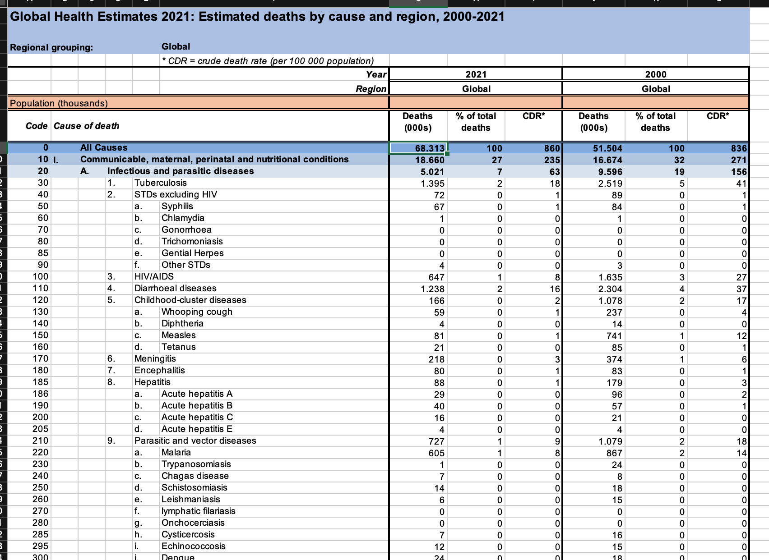This screenshot has height=560, width=769.
Task: Select the 2000 'Deaths (000s)' header cell
Action: [x=593, y=122]
